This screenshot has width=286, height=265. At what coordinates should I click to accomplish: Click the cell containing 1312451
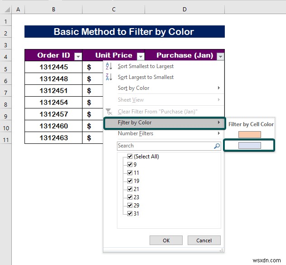click(53, 91)
